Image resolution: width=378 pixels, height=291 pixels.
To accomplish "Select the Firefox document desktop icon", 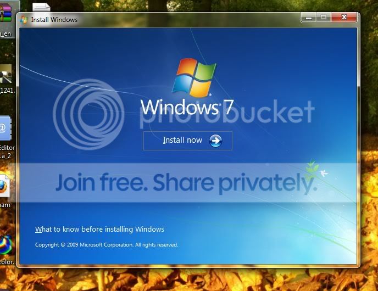I will [4, 186].
